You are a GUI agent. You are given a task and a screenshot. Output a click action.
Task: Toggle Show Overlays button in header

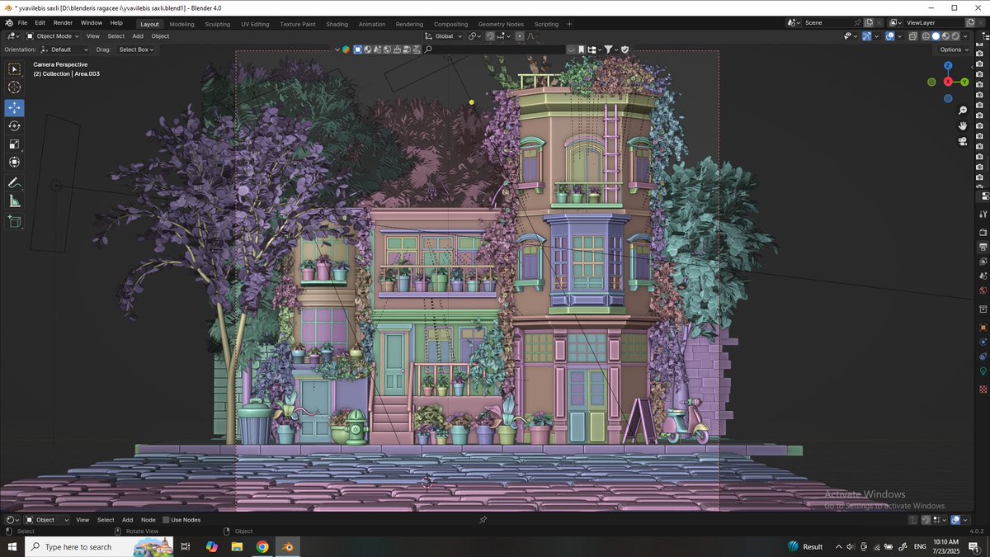(890, 36)
